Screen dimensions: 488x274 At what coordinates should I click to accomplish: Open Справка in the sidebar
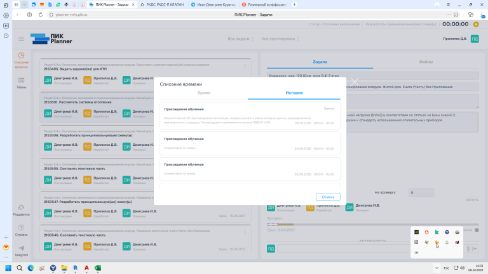(21, 230)
